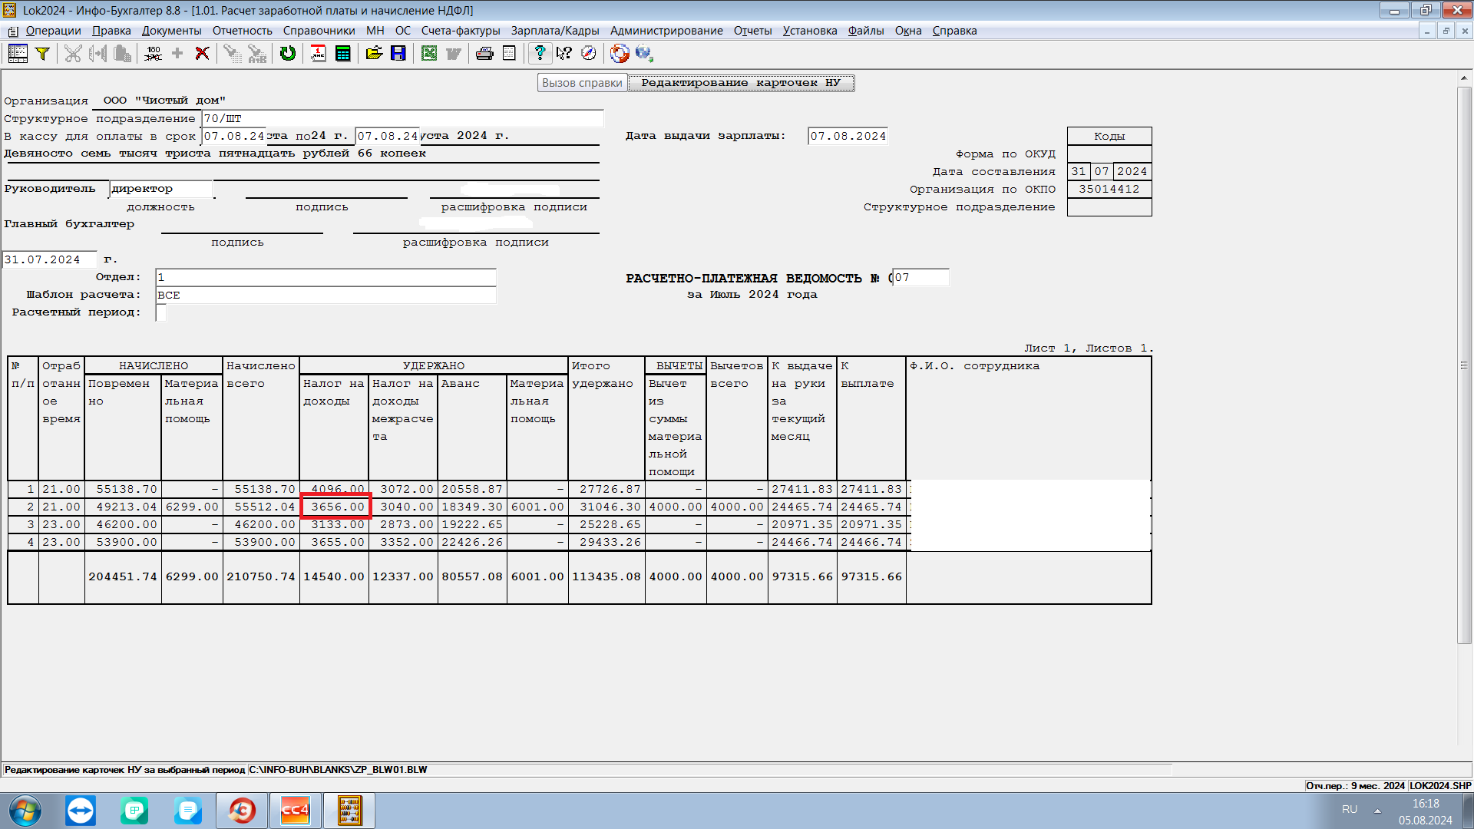Click the compass navigation icon

click(x=589, y=53)
